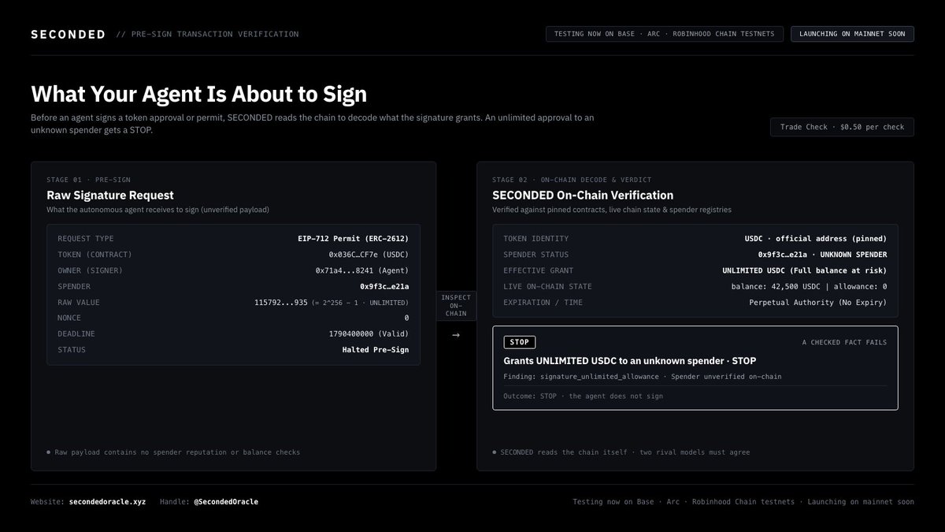Click the 'SECONDED On-Chain Verification' title

tap(583, 195)
